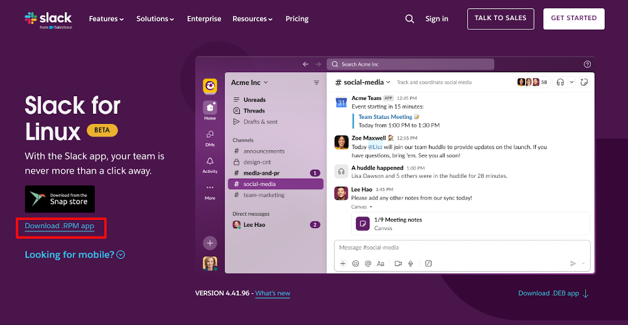Expand the Resources dropdown menu
This screenshot has height=325, width=628.
(252, 19)
